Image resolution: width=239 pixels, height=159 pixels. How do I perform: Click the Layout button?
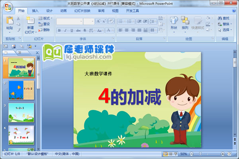coord(45,18)
